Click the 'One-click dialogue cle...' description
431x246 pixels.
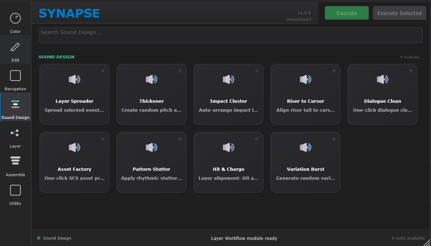click(x=383, y=110)
